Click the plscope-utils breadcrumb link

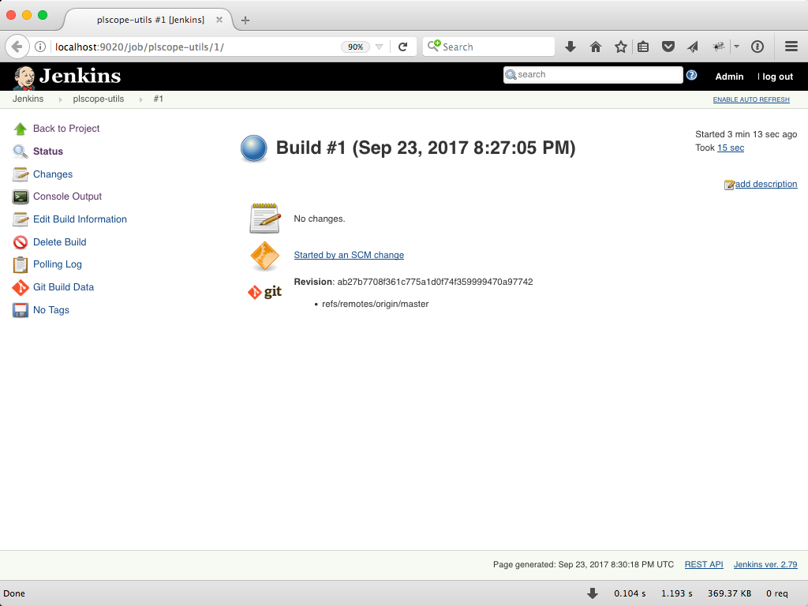click(99, 99)
